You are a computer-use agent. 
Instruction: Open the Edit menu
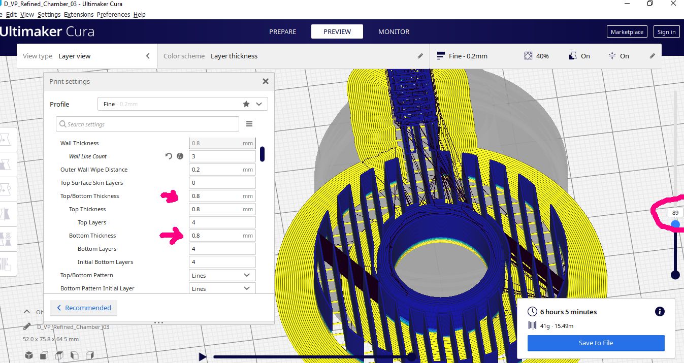[x=11, y=15]
